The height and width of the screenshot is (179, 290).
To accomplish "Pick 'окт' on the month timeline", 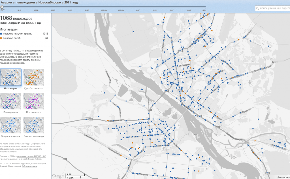I will (x=172, y=10).
